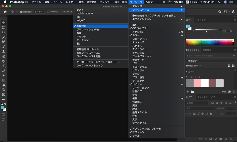Viewport: 237px width, 142px height.
Task: Select the Clone Stamp tool
Action: tap(4, 51)
